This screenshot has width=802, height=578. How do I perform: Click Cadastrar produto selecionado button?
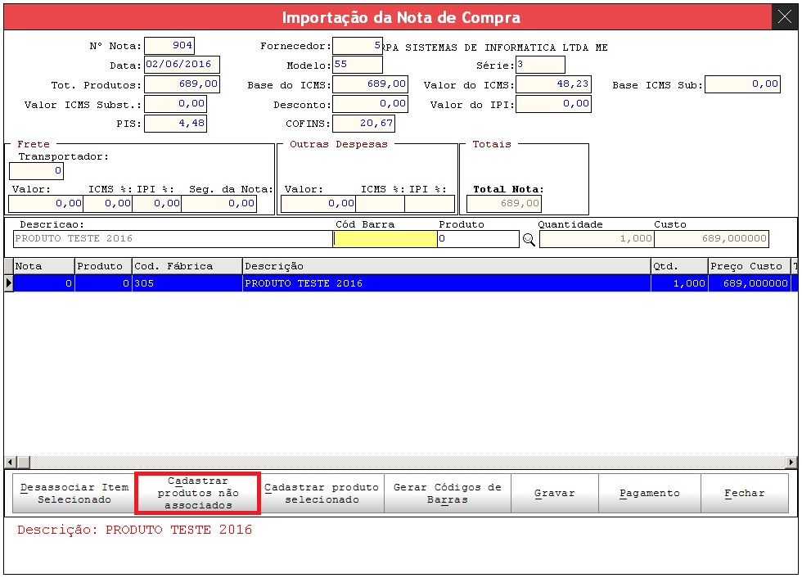[x=322, y=493]
